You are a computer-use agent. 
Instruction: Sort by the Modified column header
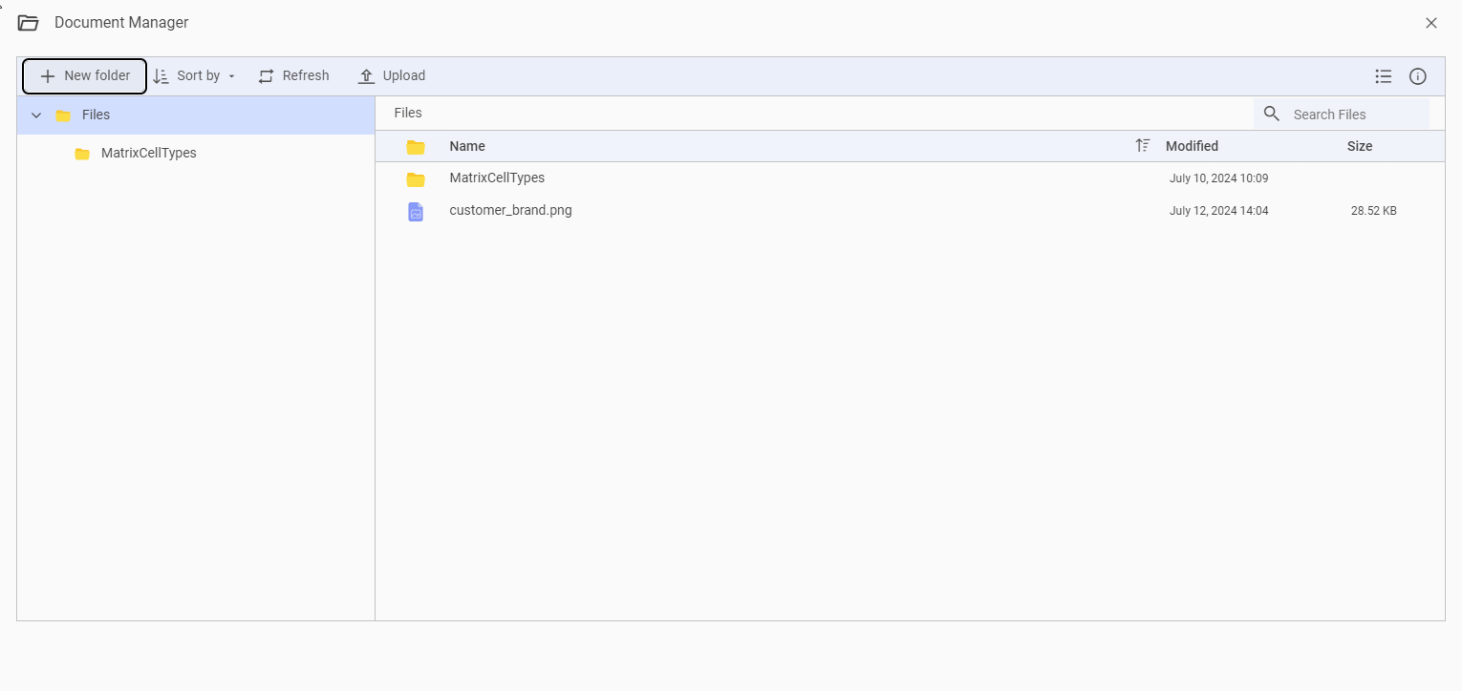[x=1192, y=146]
